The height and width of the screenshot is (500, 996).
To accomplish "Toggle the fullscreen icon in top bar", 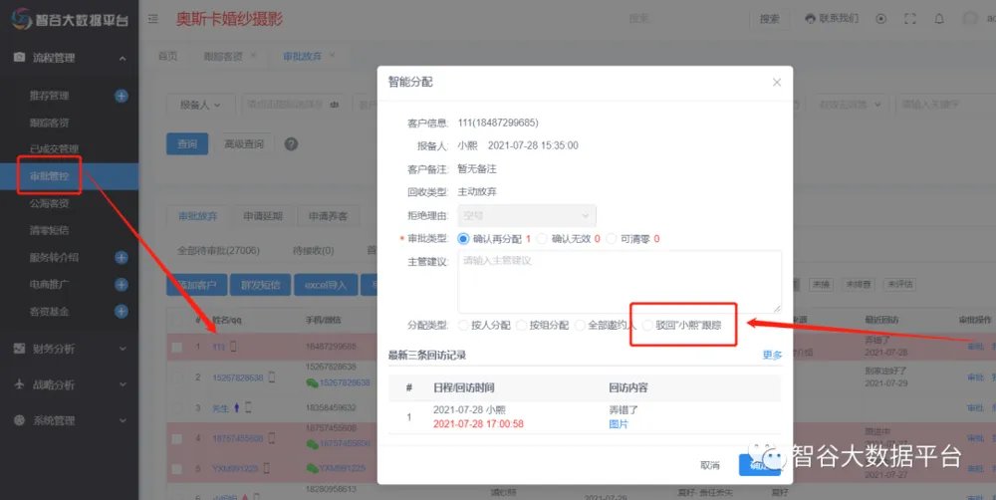I will click(x=909, y=19).
